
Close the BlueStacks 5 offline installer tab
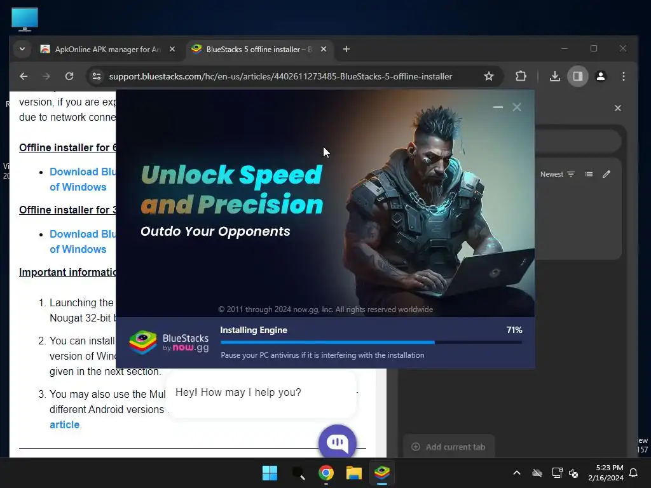[x=324, y=49]
